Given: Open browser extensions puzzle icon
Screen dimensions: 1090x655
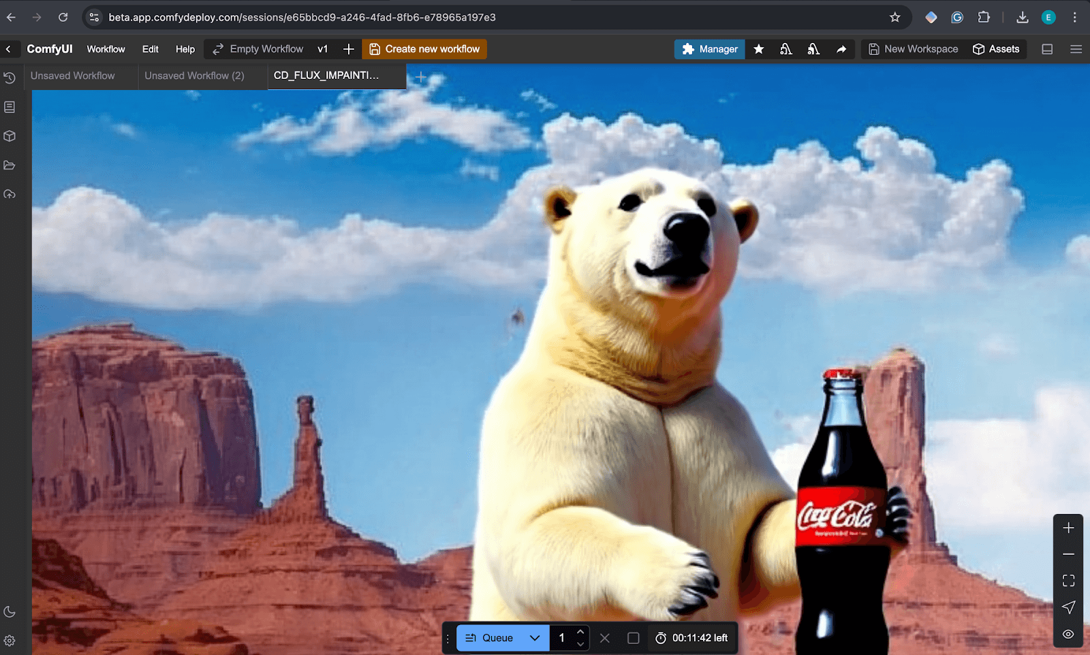Looking at the screenshot, I should tap(984, 17).
